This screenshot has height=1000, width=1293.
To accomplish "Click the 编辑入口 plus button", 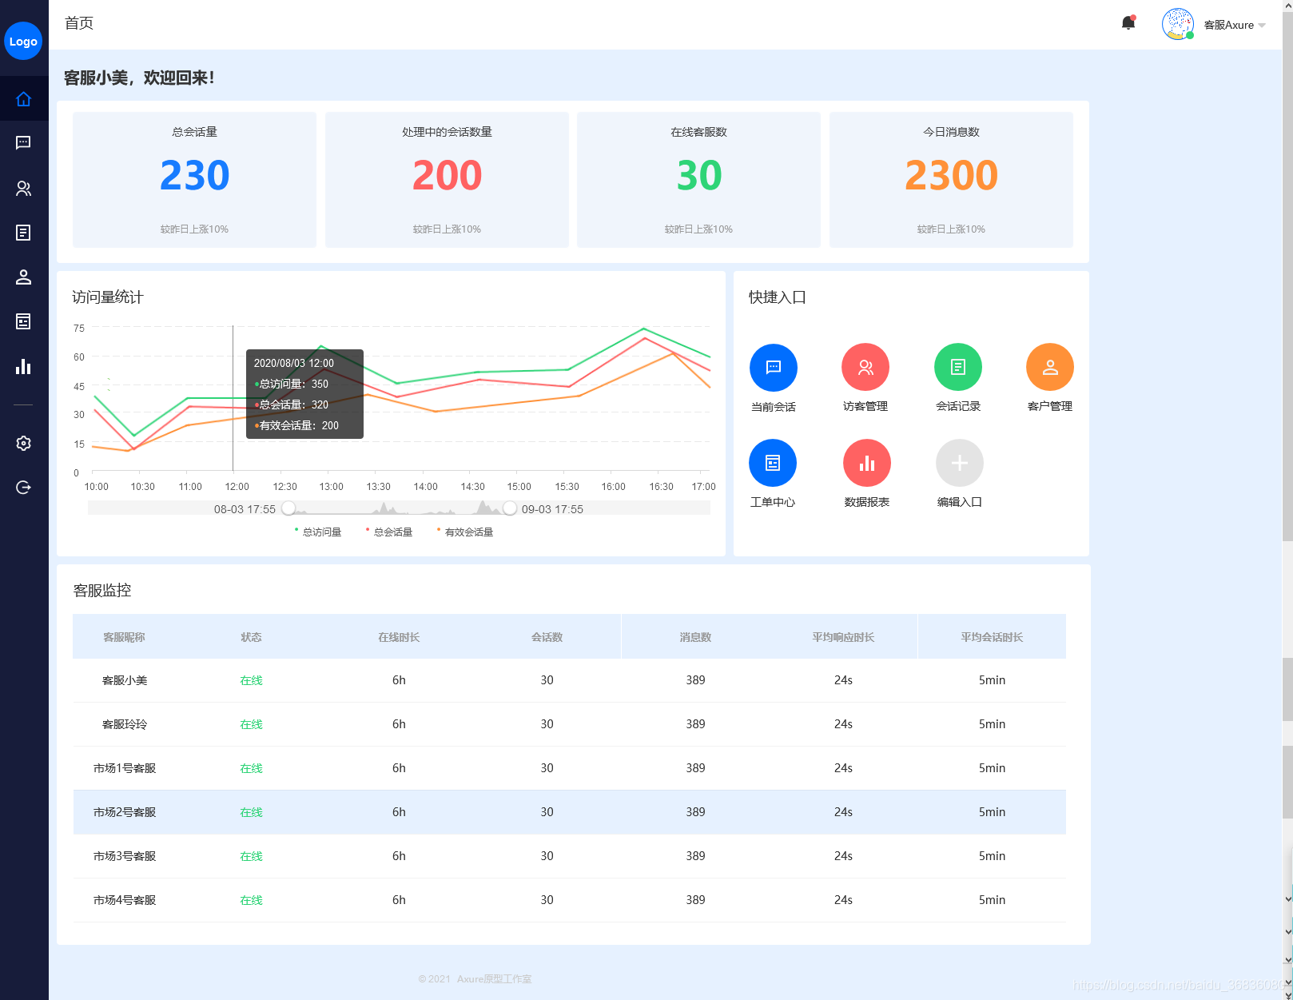I will [x=959, y=463].
